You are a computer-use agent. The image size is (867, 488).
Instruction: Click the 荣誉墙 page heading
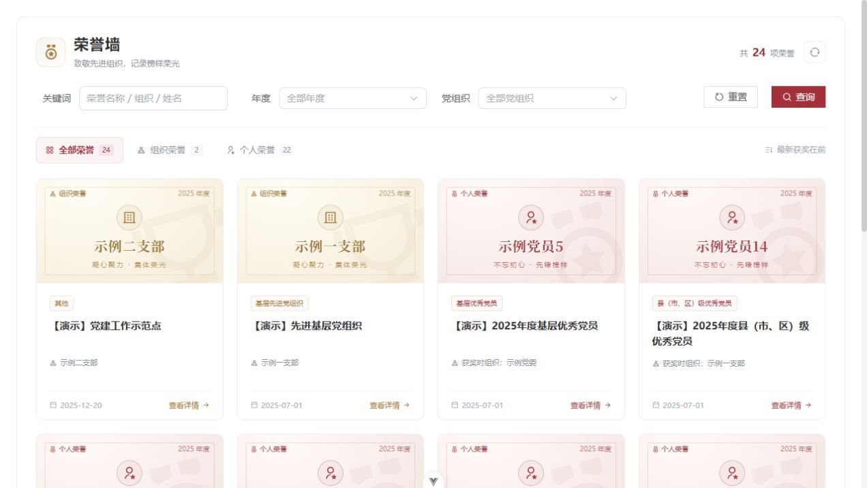97,45
